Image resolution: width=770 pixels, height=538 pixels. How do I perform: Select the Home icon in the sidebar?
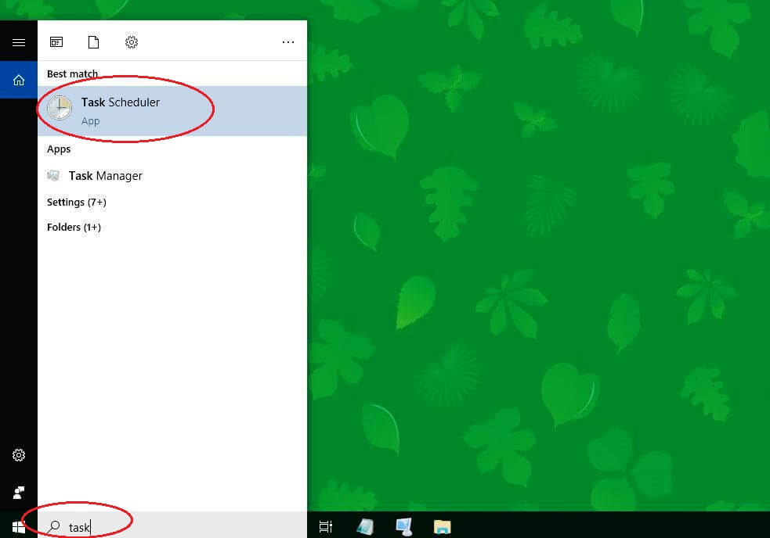pyautogui.click(x=19, y=80)
